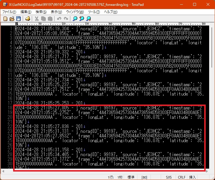Open the 表示(V) menu

56,12
